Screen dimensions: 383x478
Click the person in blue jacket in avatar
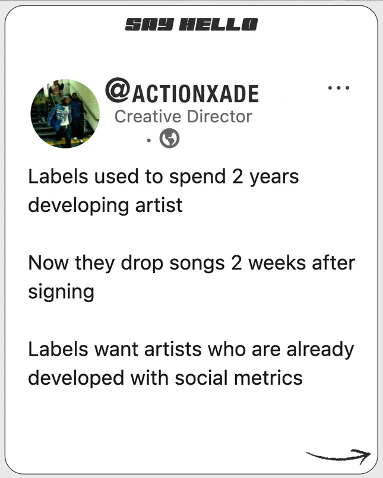tap(64, 118)
